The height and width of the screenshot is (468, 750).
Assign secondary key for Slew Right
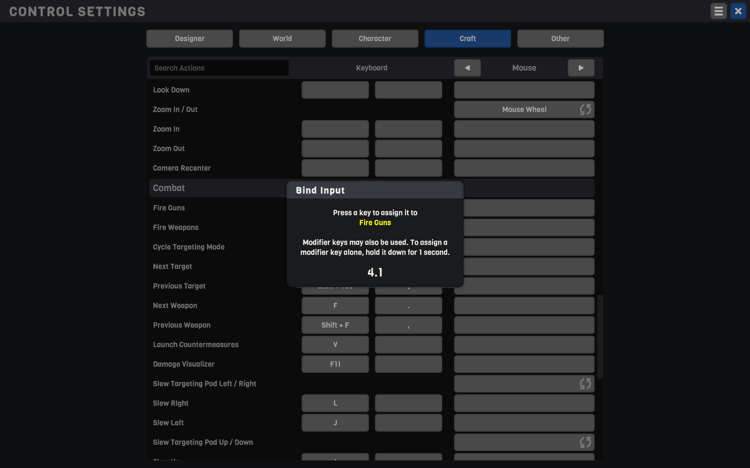point(408,403)
